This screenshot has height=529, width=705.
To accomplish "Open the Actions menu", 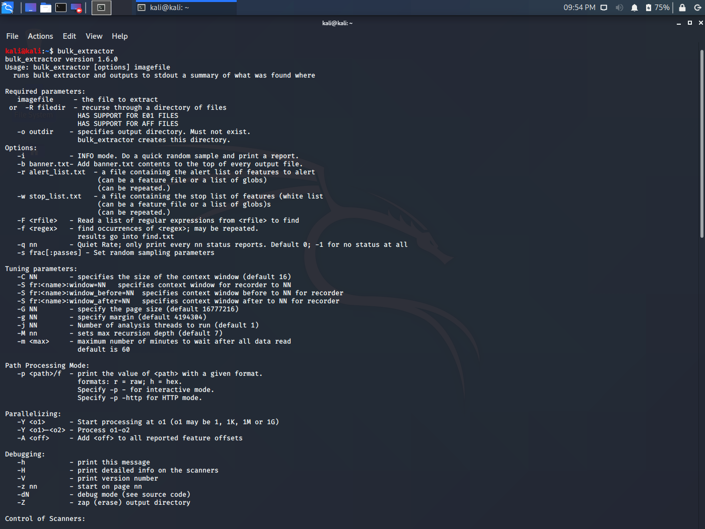I will (40, 36).
